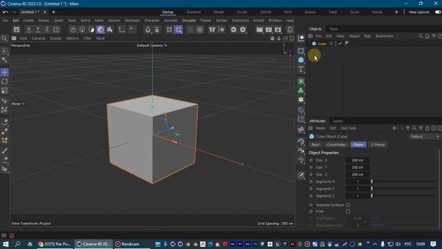Toggle Separate Surfaces checkbox

coord(347,205)
